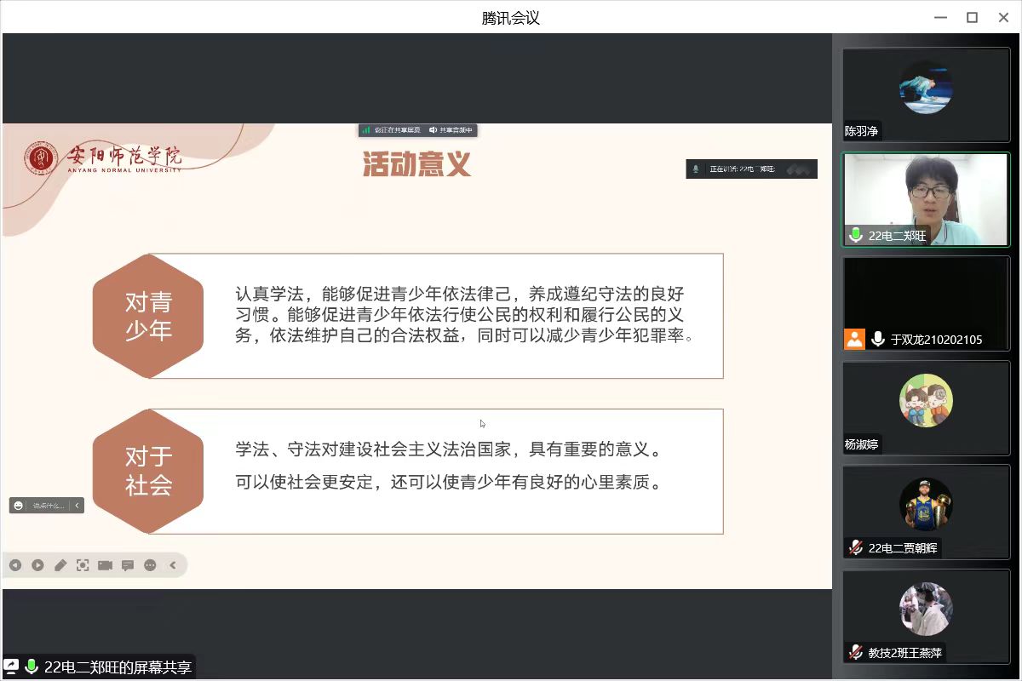1022x681 pixels.
Task: Open the emoji smiley picker
Action: click(19, 506)
